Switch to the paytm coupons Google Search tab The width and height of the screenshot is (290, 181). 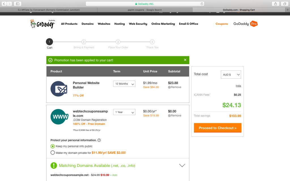(145, 10)
